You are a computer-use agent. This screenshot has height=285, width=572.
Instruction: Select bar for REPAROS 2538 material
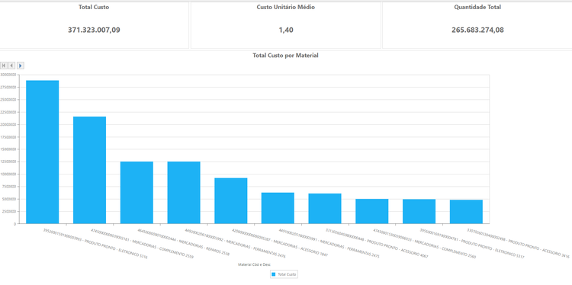[x=137, y=193]
